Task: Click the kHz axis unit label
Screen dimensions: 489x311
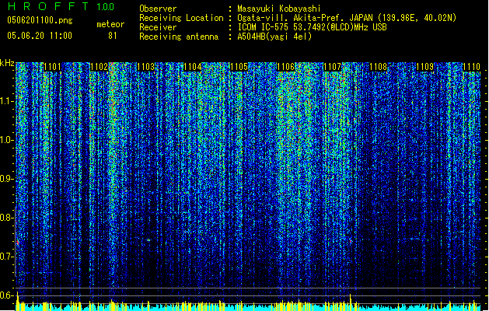Action: [7, 63]
